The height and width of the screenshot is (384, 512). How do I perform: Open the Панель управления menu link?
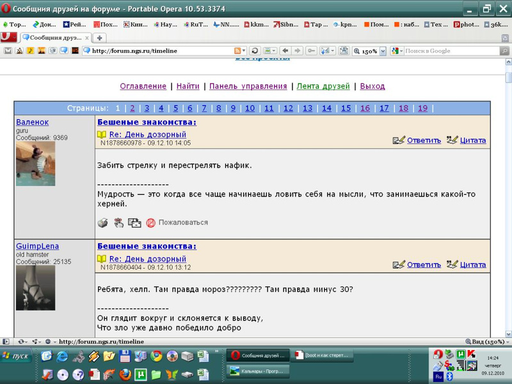(x=248, y=86)
